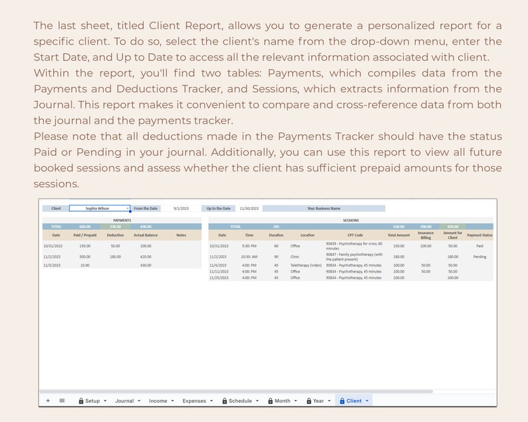Click the 660.00 payments total cell

[85, 227]
